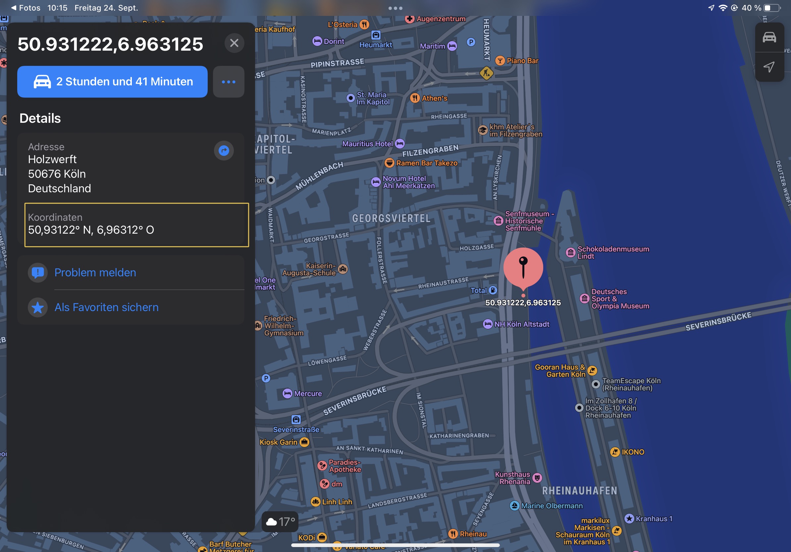Select NH Köln Altstadt hotel icon

pos(488,324)
